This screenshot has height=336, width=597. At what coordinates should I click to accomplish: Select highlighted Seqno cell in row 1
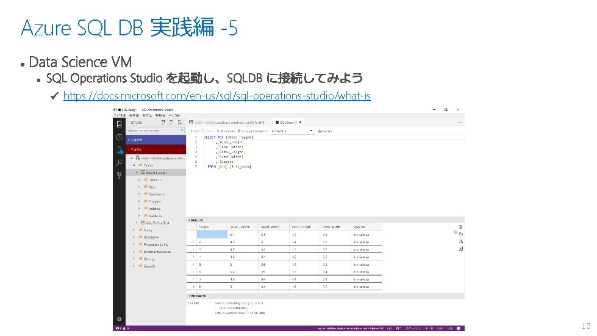tap(212, 234)
